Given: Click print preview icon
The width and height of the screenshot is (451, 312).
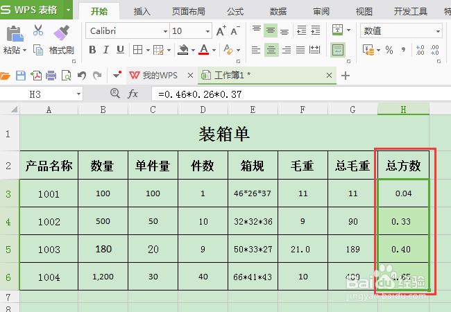Looking at the screenshot, I should tap(67, 76).
